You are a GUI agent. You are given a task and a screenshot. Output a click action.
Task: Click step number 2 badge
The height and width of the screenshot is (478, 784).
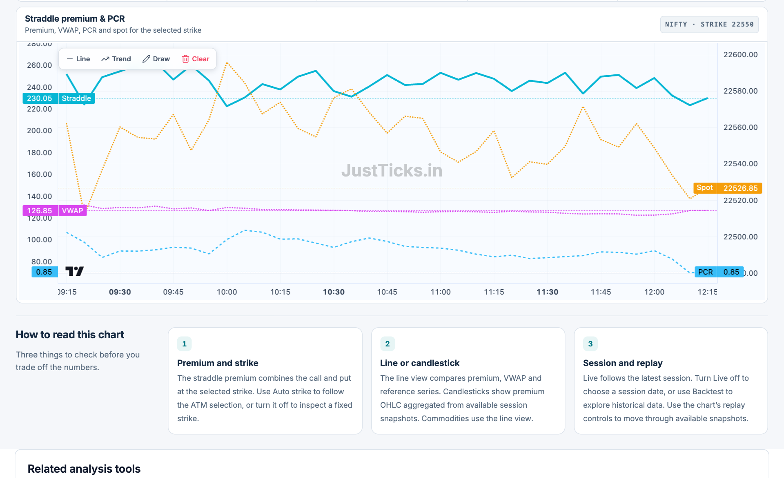(x=388, y=344)
